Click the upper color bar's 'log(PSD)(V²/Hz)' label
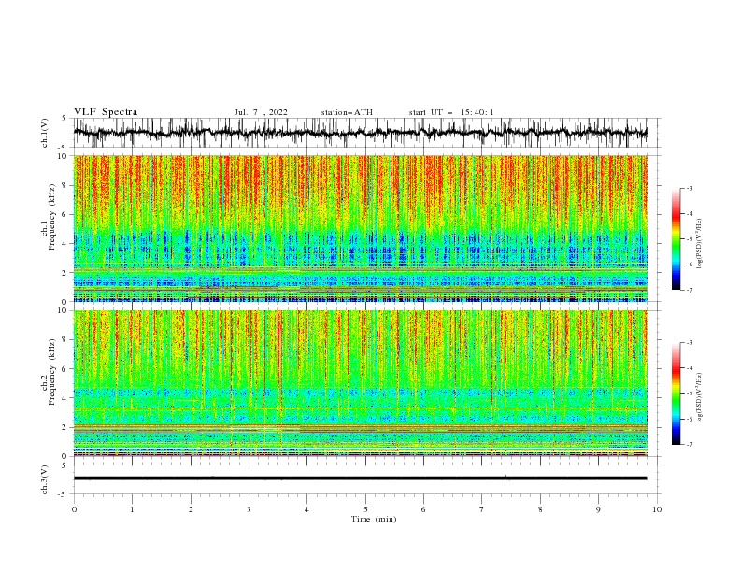740x572 pixels. (700, 244)
